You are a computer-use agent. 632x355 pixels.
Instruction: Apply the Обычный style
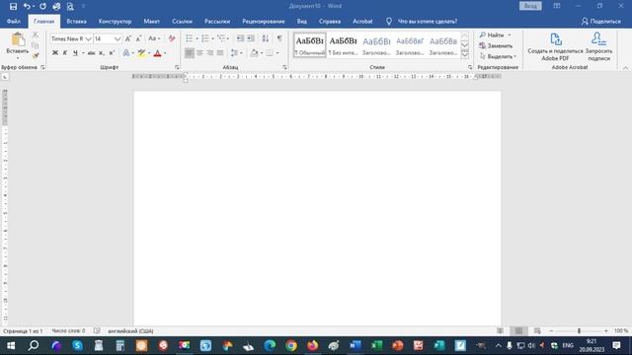tap(309, 44)
